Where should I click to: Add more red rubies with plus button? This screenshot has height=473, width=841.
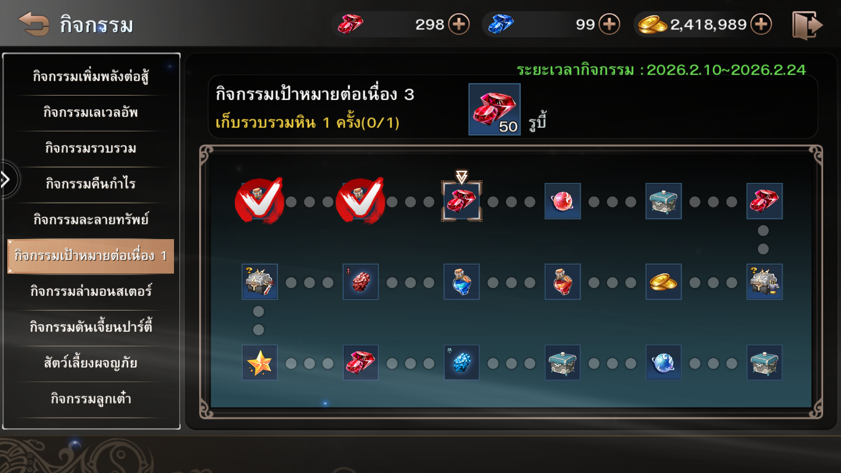tap(459, 24)
